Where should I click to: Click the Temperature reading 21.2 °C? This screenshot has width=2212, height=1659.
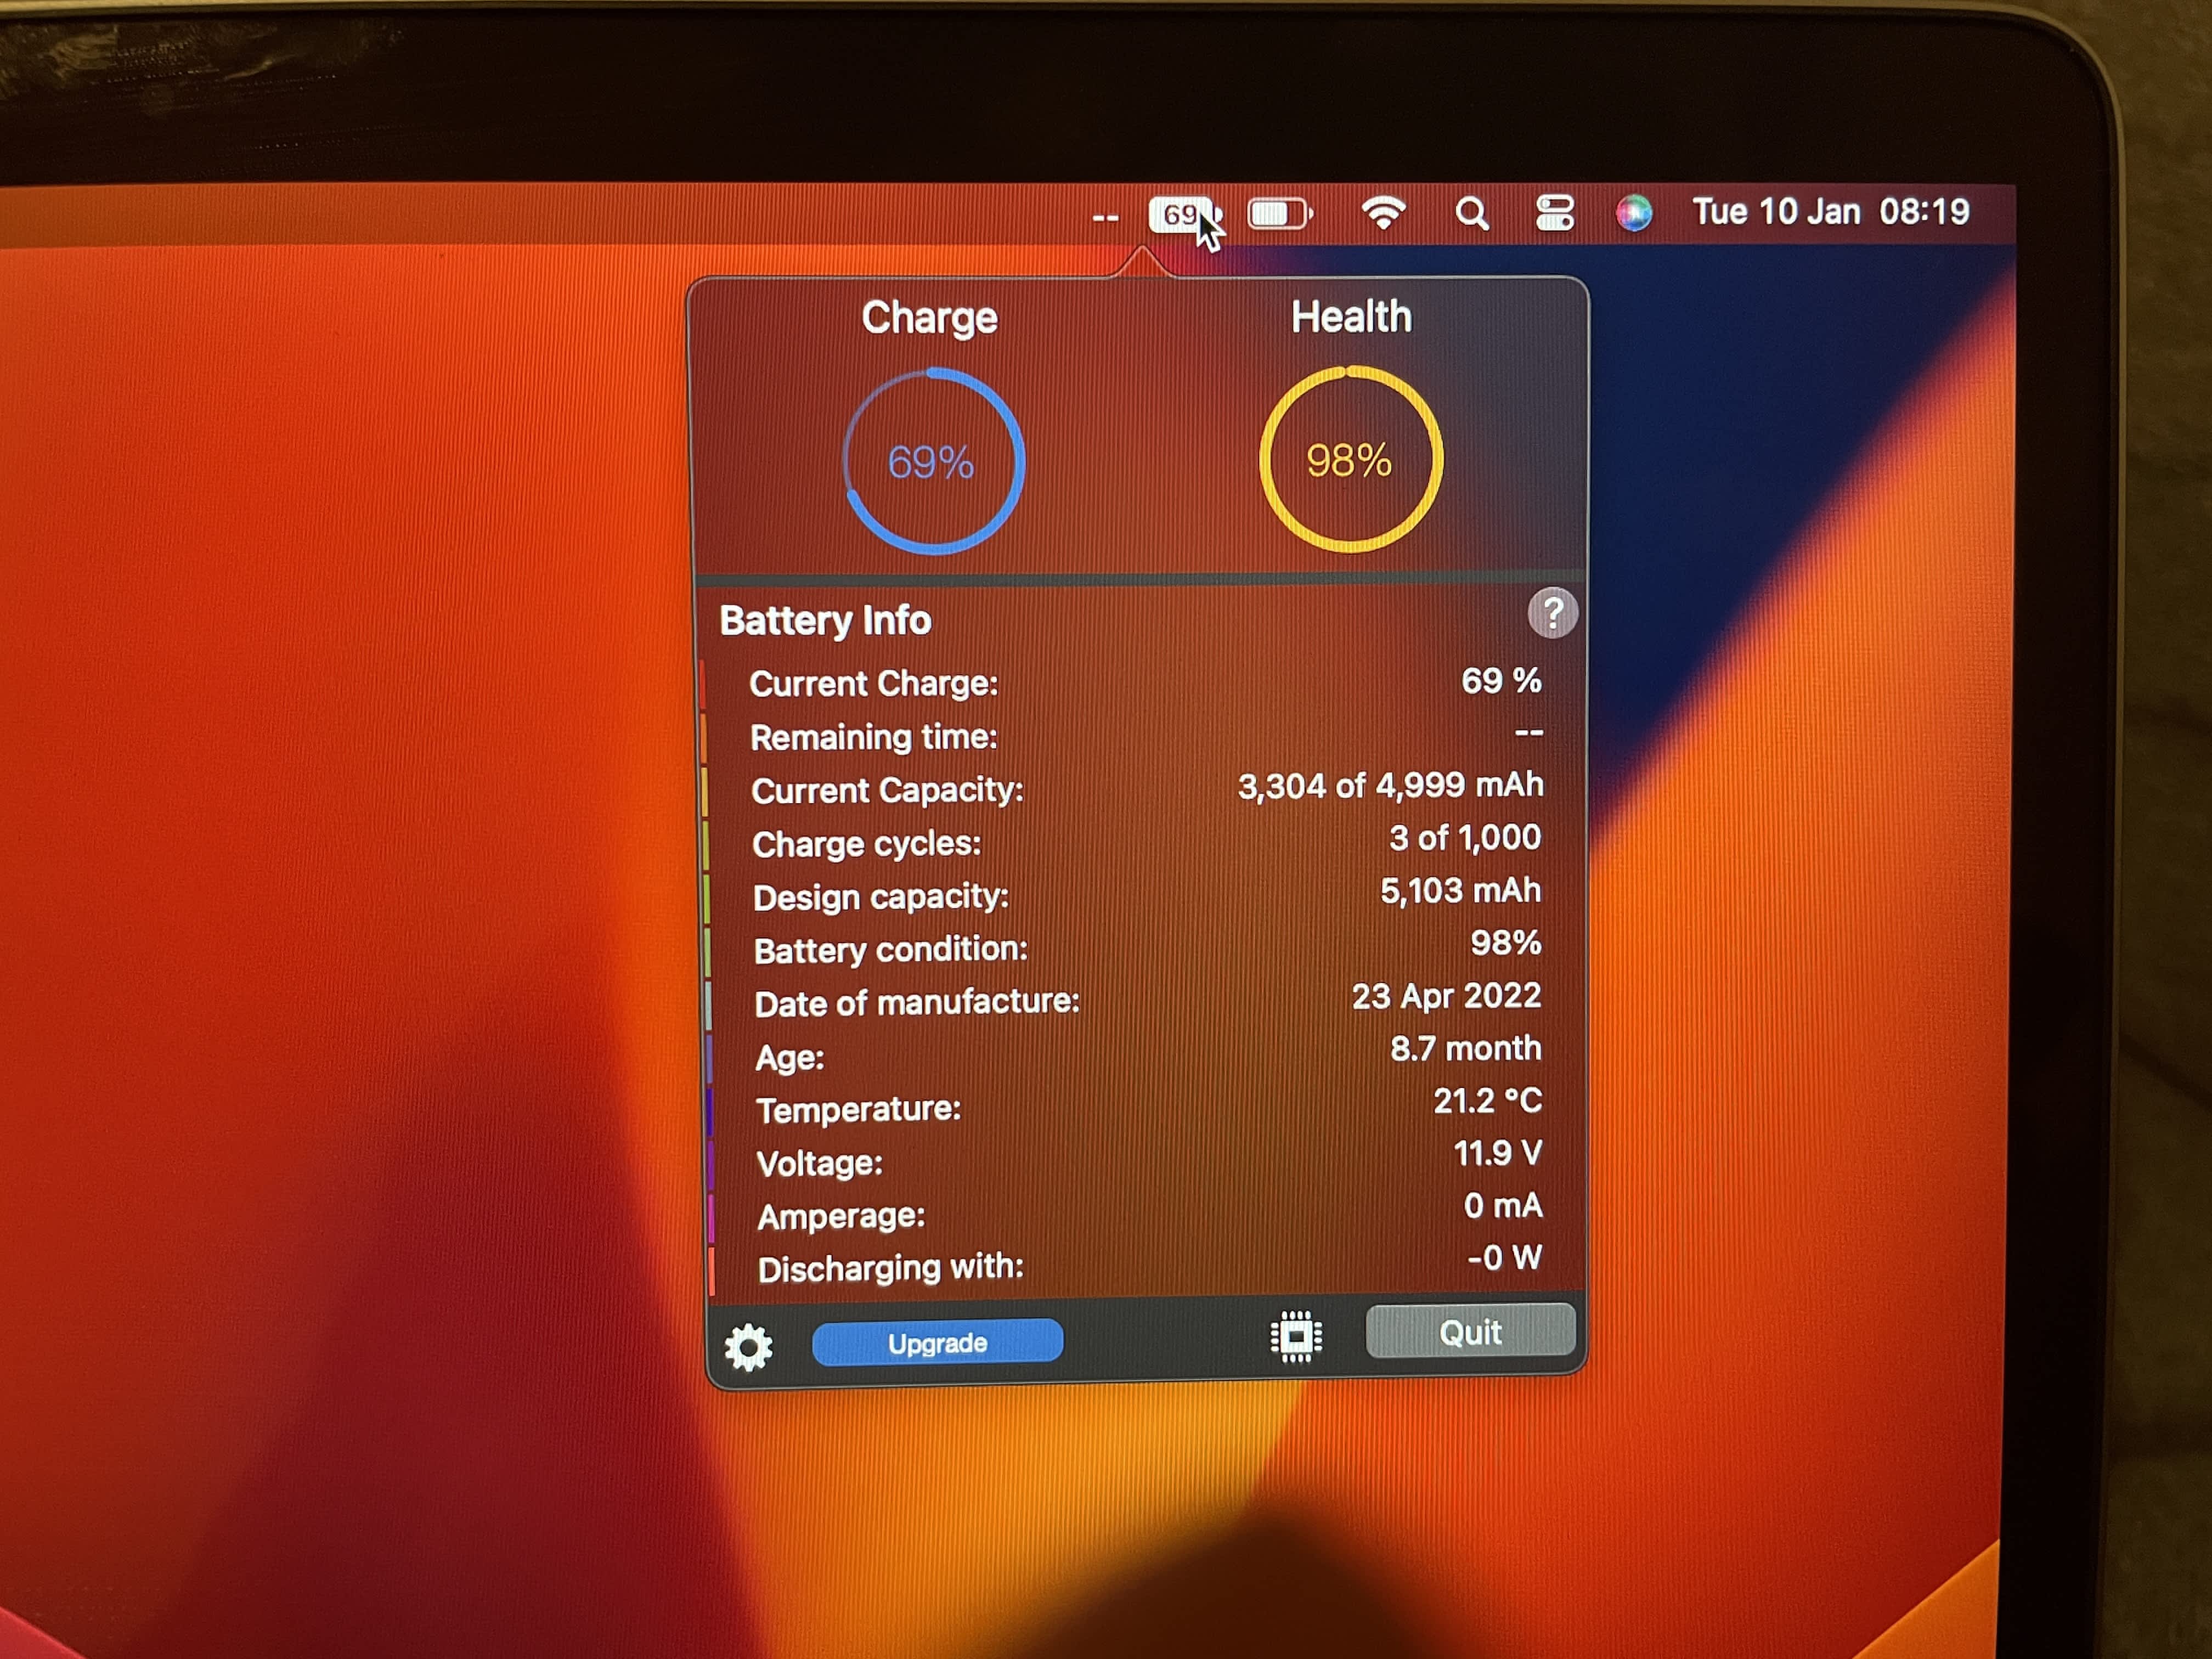point(1487,1101)
